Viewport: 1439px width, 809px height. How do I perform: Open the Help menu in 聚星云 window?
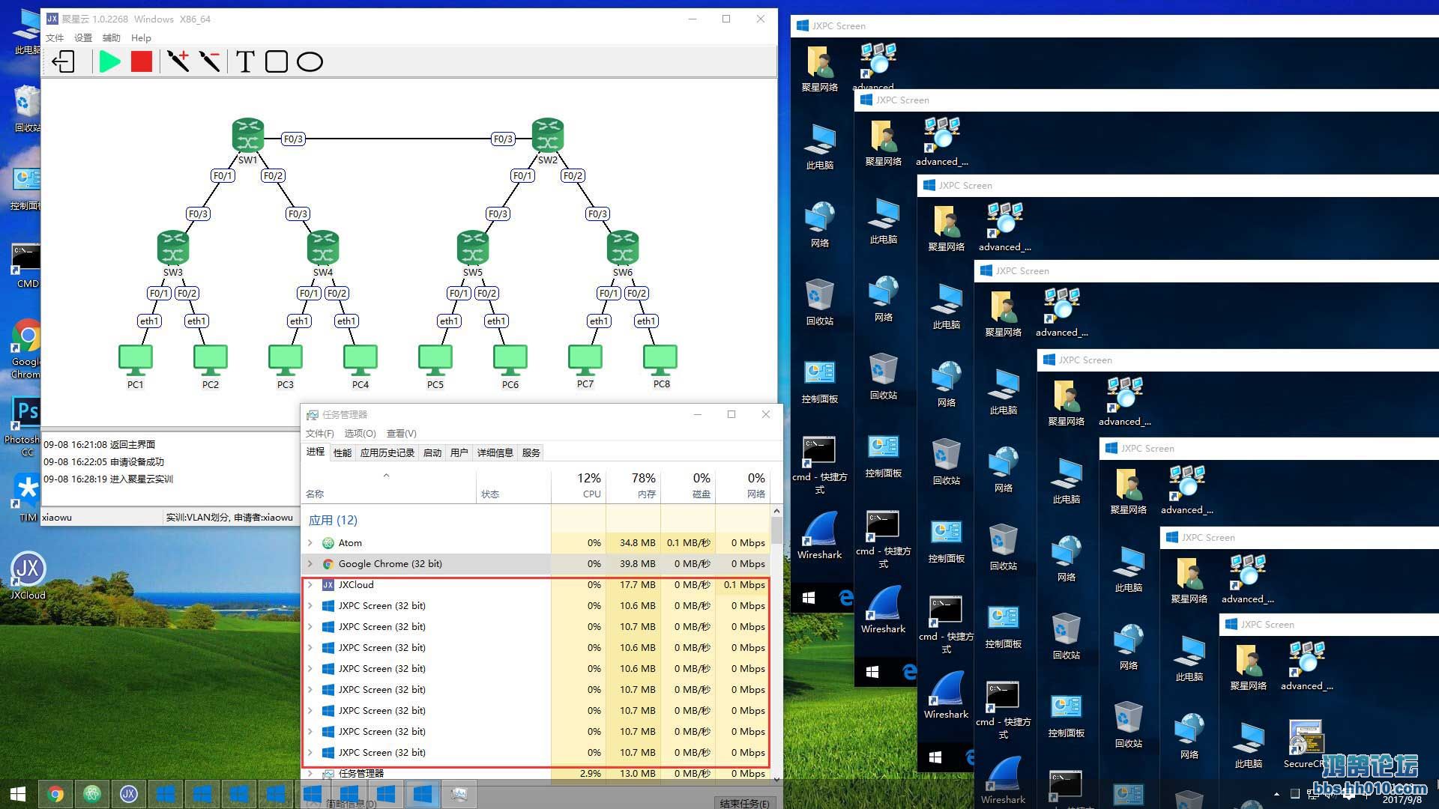click(x=141, y=37)
